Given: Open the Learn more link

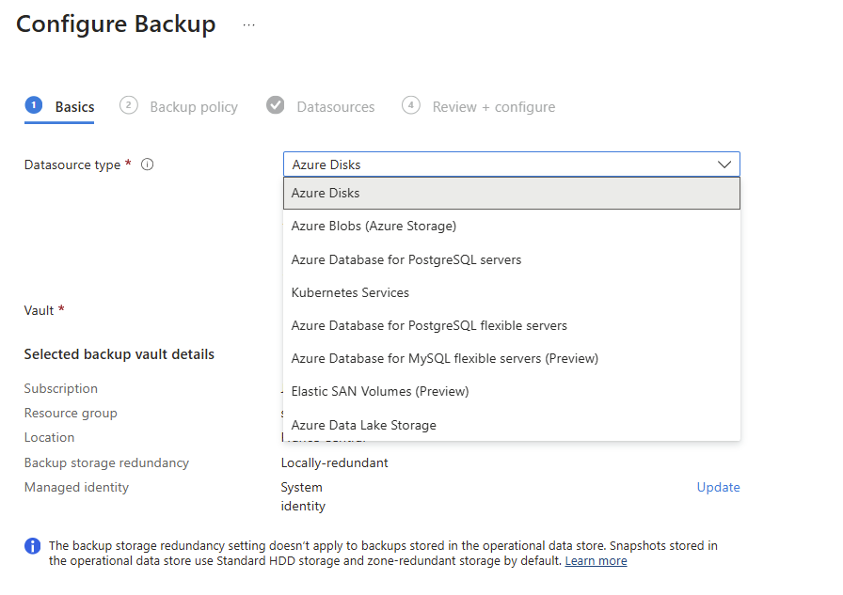Looking at the screenshot, I should [x=596, y=560].
